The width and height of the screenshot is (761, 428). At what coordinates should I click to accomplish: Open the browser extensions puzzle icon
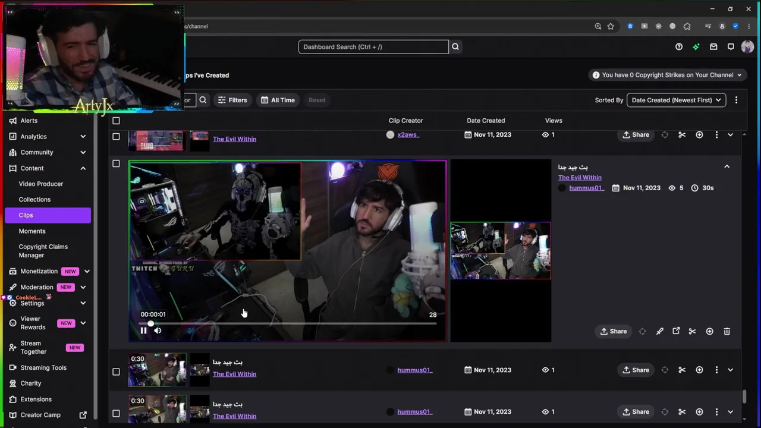click(x=687, y=26)
